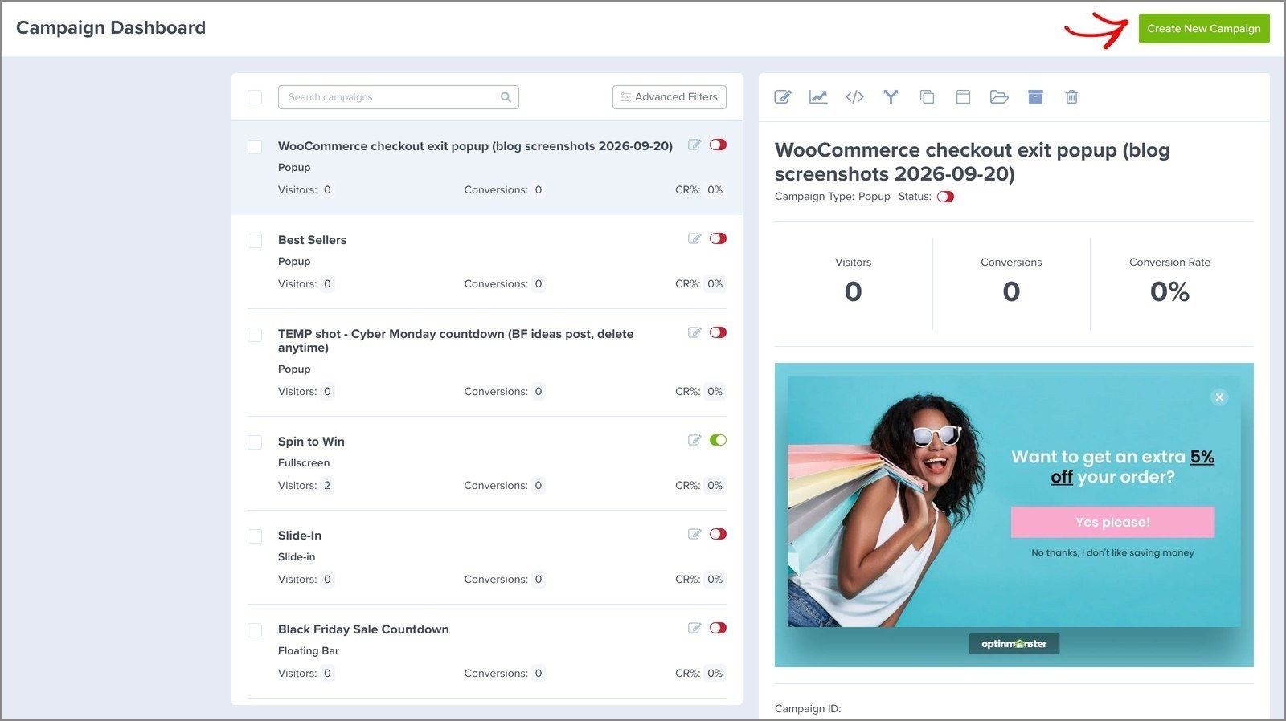This screenshot has height=721, width=1286.
Task: Archive the campaign with the box icon
Action: pos(1035,97)
